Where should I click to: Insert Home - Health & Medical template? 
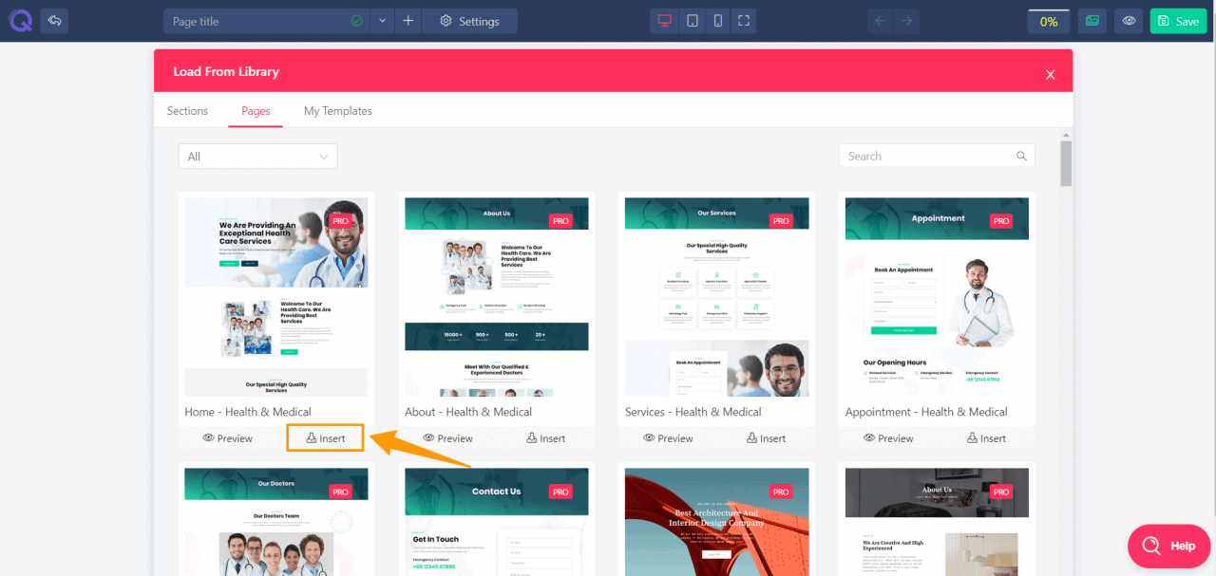326,437
